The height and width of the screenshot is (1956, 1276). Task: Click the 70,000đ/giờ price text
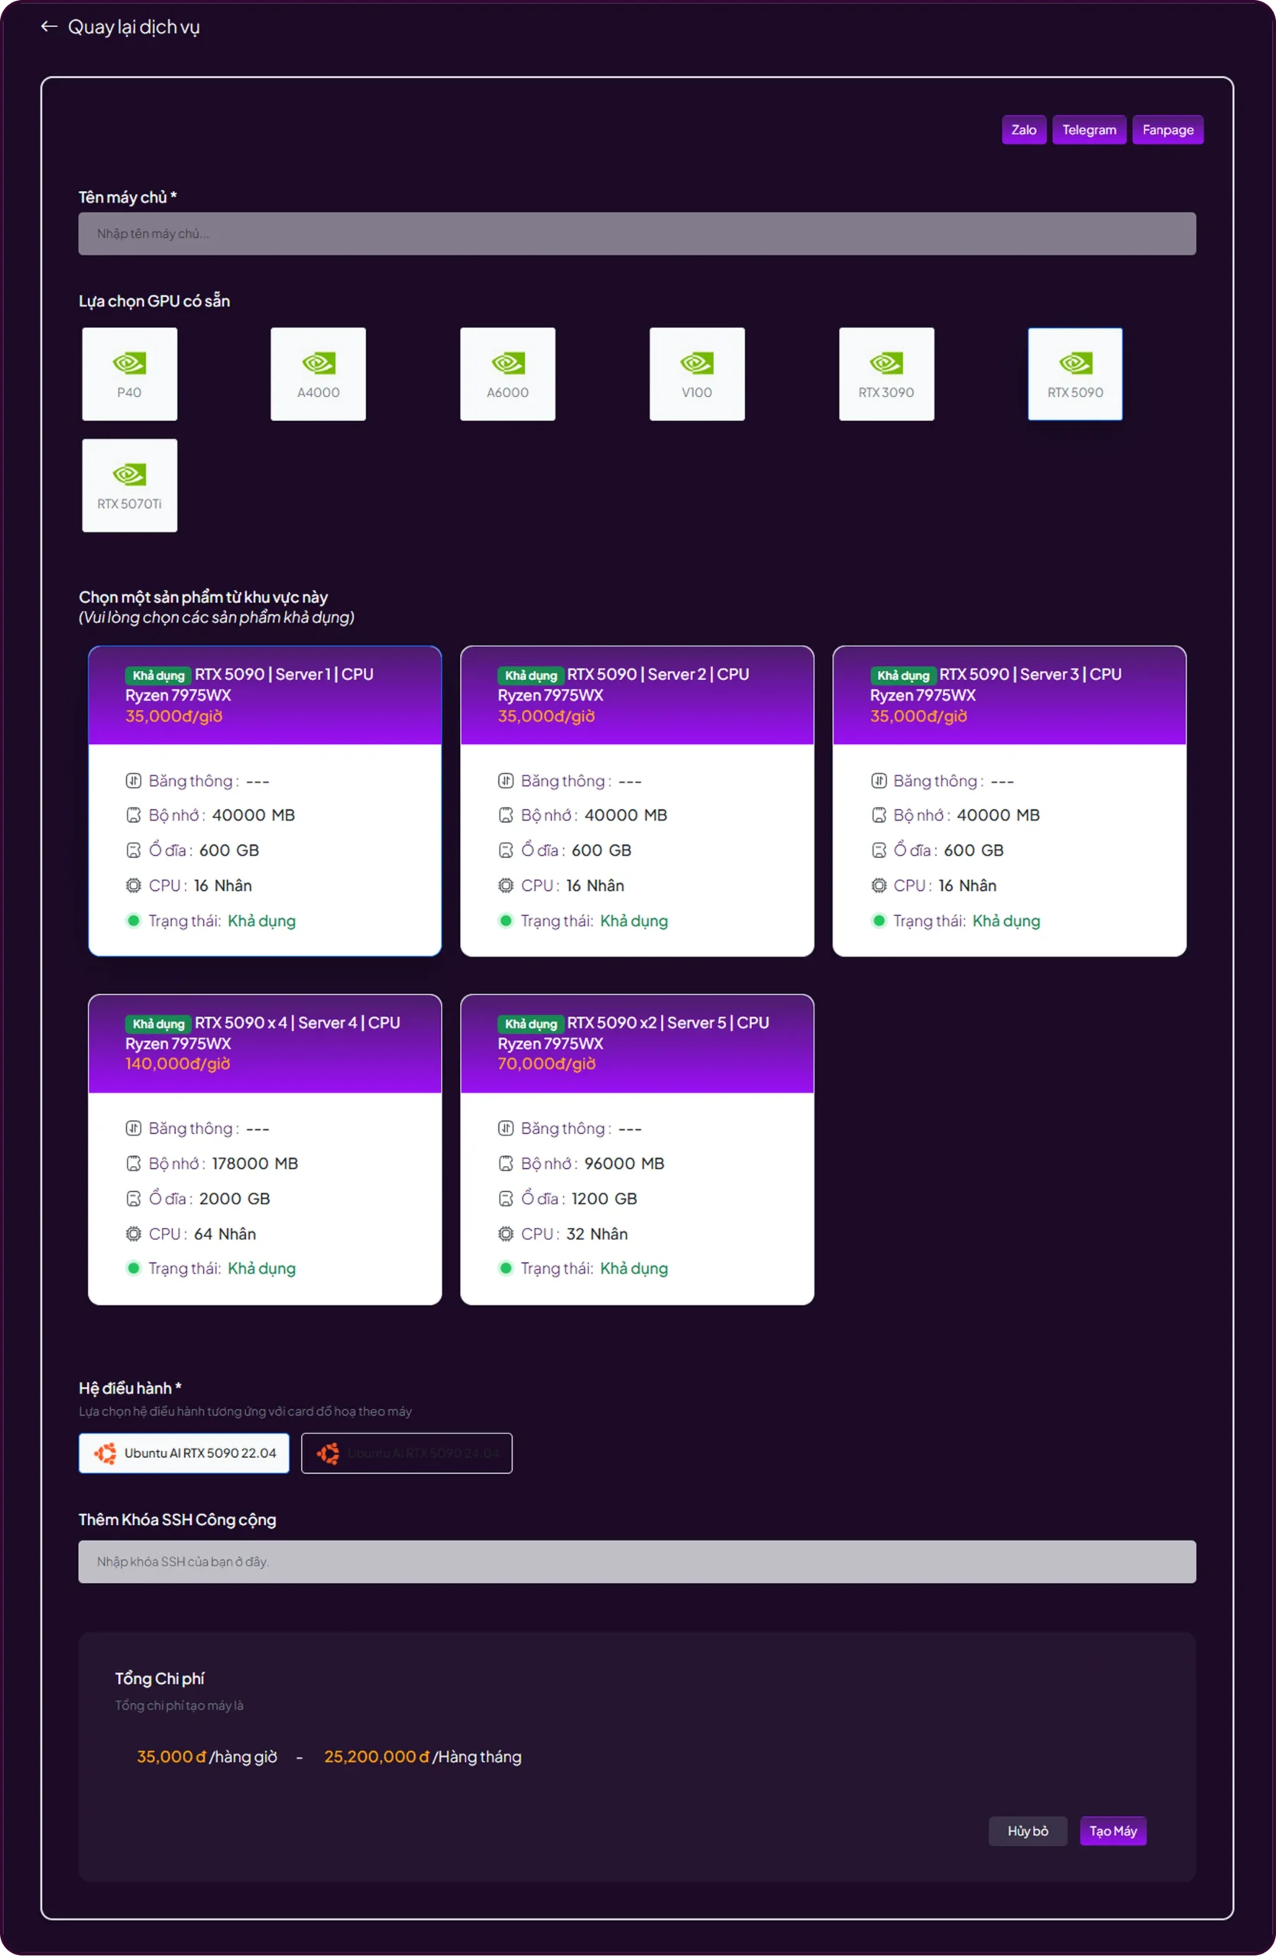coord(546,1064)
